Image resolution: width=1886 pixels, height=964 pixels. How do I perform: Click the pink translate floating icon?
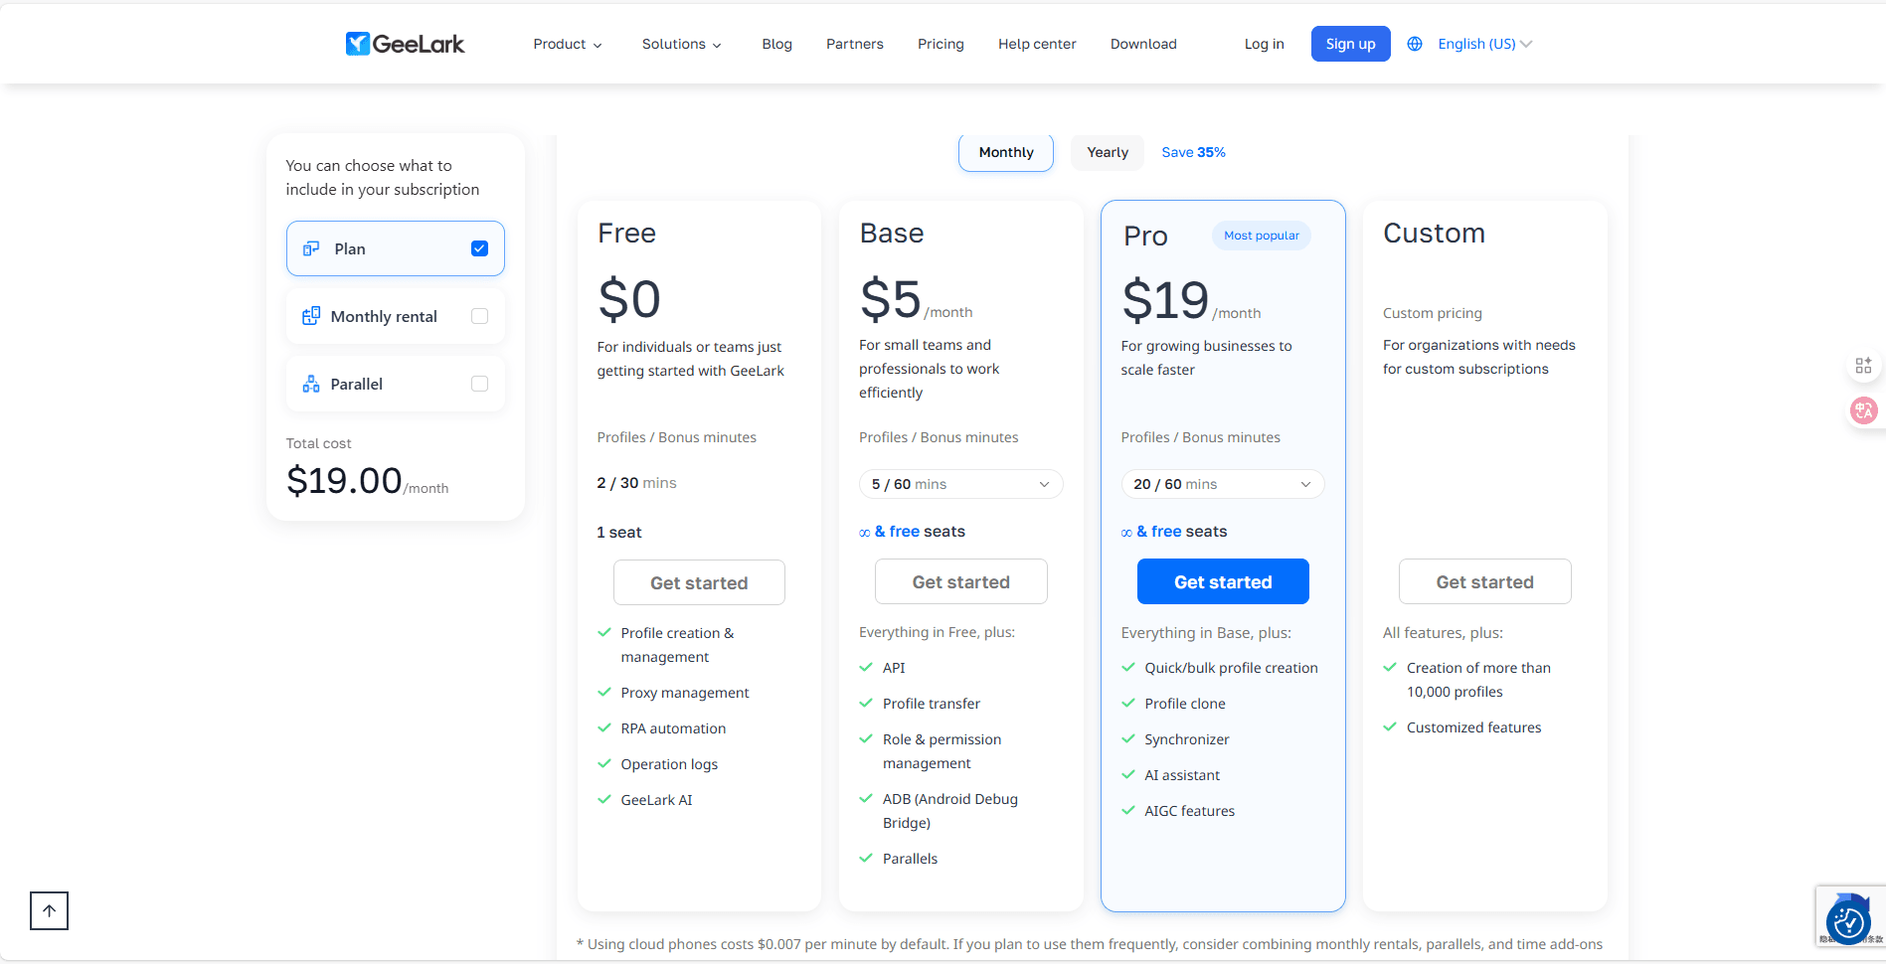[1863, 409]
